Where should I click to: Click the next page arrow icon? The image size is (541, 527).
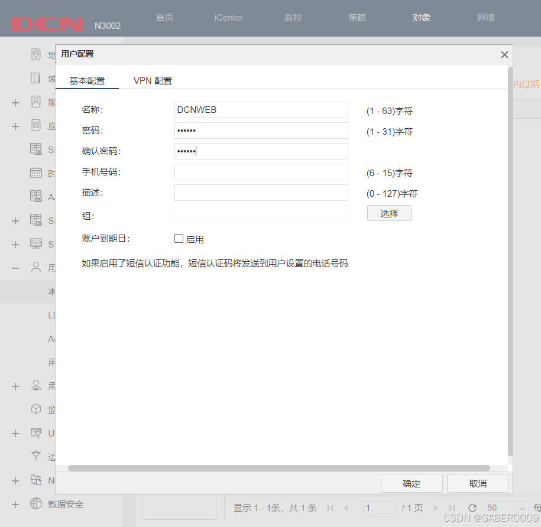pyautogui.click(x=435, y=508)
